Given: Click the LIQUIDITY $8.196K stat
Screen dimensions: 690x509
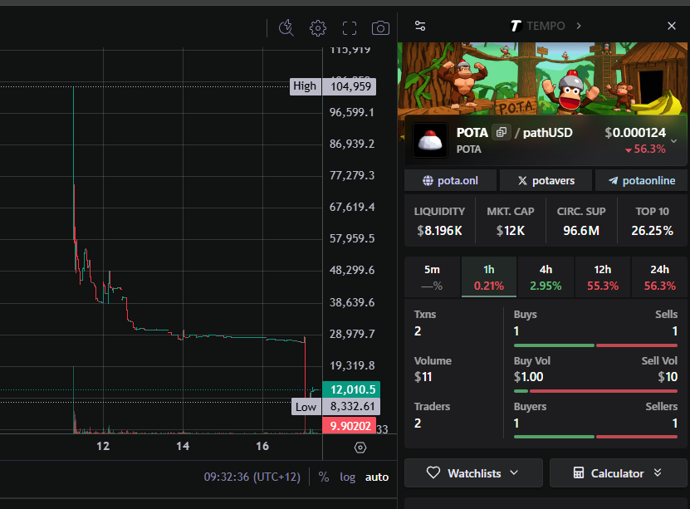Looking at the screenshot, I should [439, 221].
